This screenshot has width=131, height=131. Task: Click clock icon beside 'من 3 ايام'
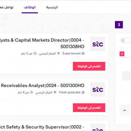pyautogui.click(x=35, y=53)
